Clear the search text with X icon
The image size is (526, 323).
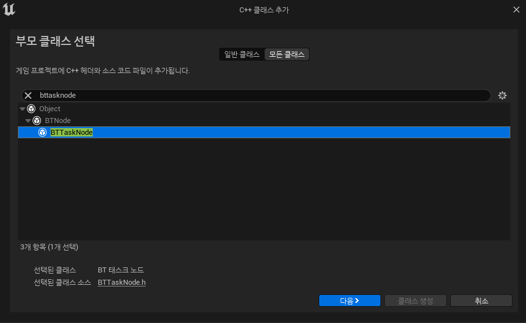pos(28,95)
